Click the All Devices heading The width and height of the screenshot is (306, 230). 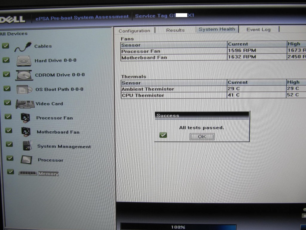pos(14,34)
